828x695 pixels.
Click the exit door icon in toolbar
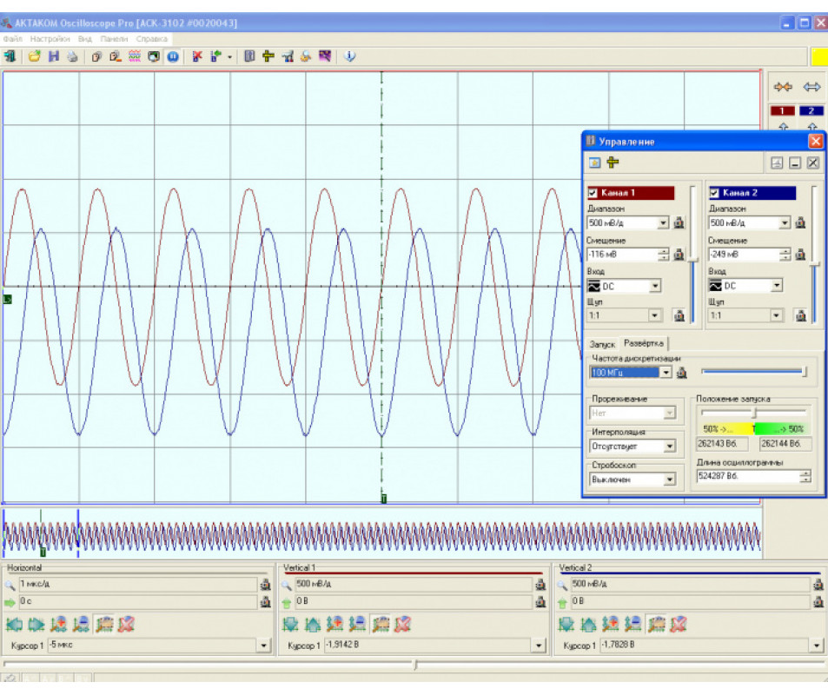(10, 56)
